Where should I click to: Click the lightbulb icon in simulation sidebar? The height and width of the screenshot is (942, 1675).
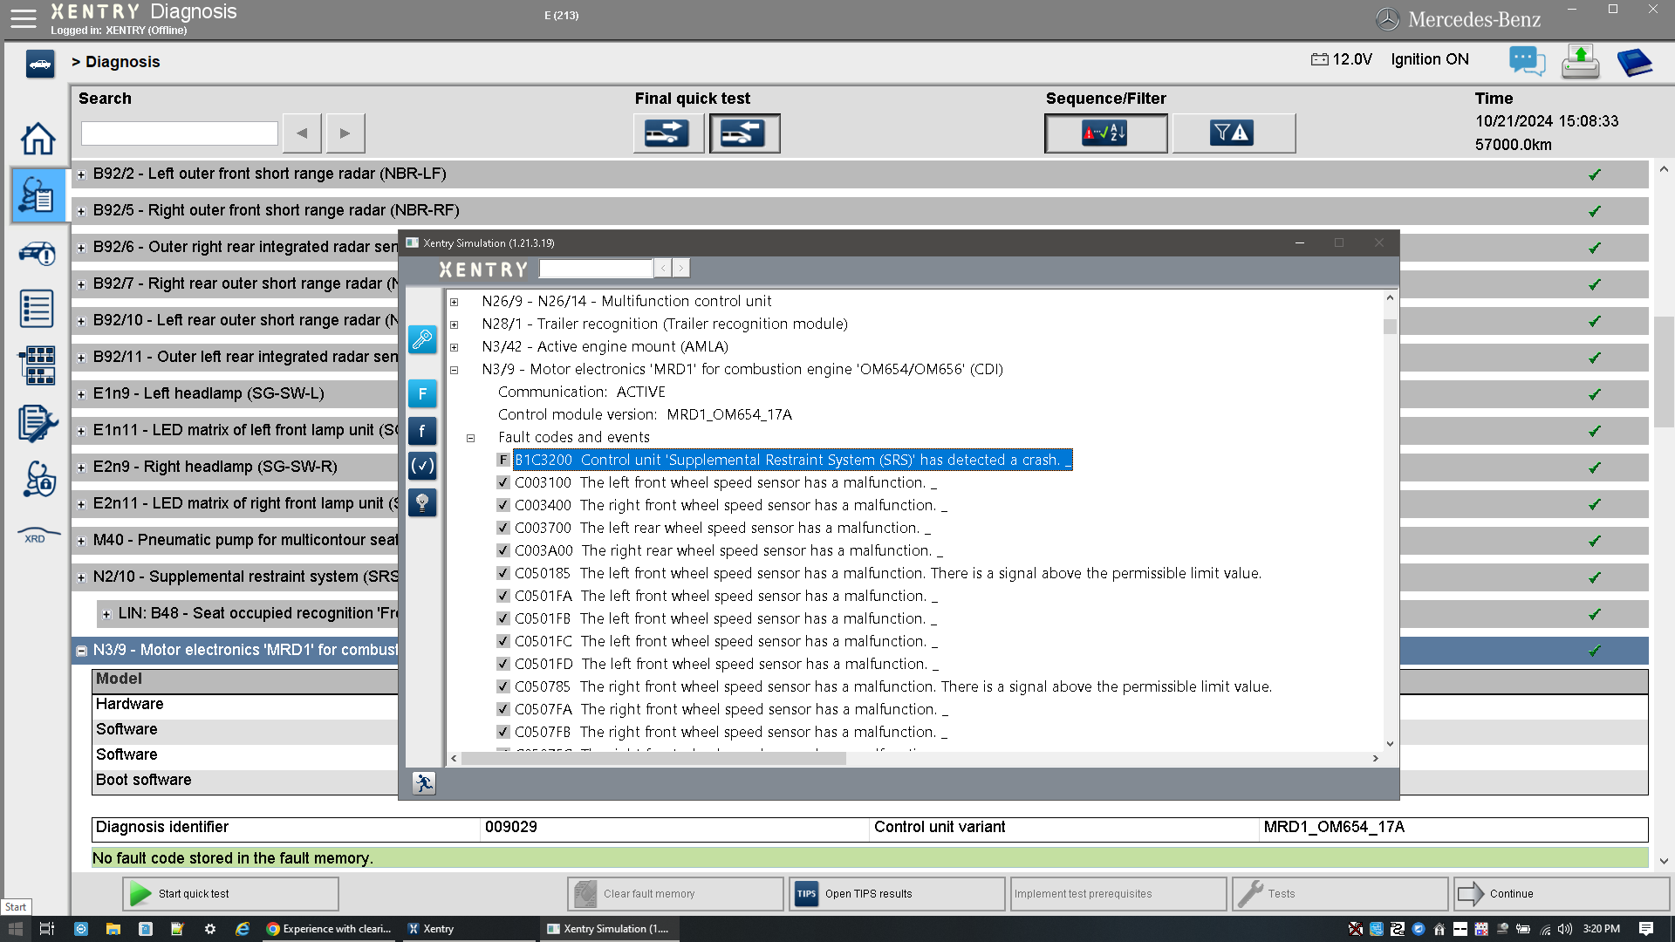pyautogui.click(x=422, y=502)
